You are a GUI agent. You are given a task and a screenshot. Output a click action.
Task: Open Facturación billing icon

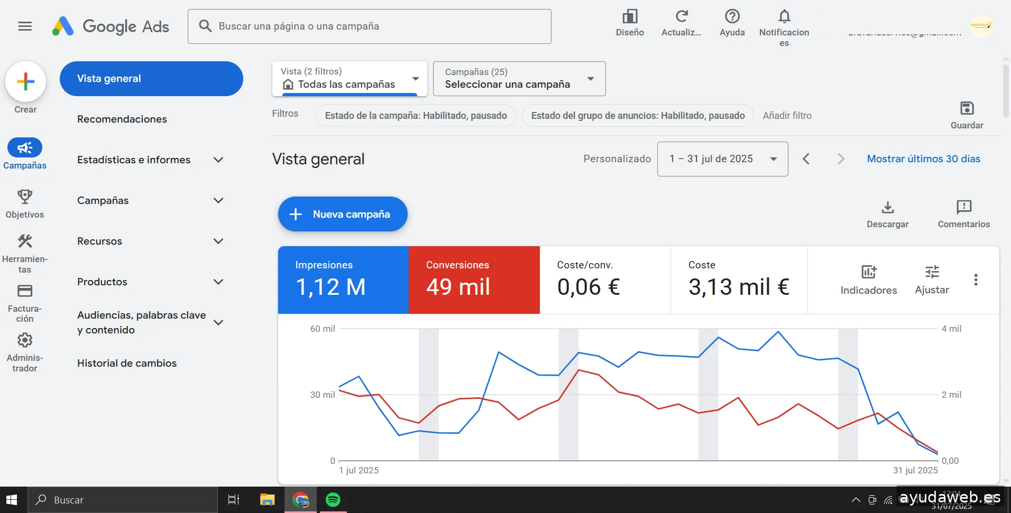25,291
